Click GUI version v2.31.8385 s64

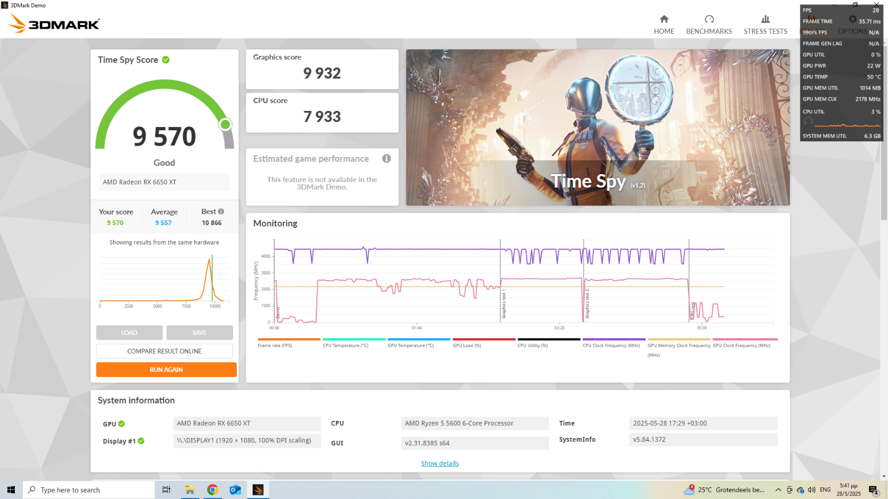(x=475, y=443)
